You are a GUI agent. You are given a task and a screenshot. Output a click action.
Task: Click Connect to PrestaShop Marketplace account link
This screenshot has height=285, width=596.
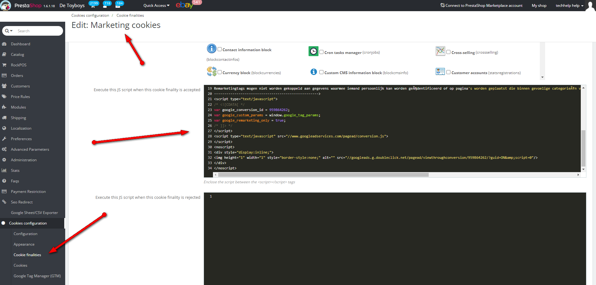pyautogui.click(x=481, y=6)
